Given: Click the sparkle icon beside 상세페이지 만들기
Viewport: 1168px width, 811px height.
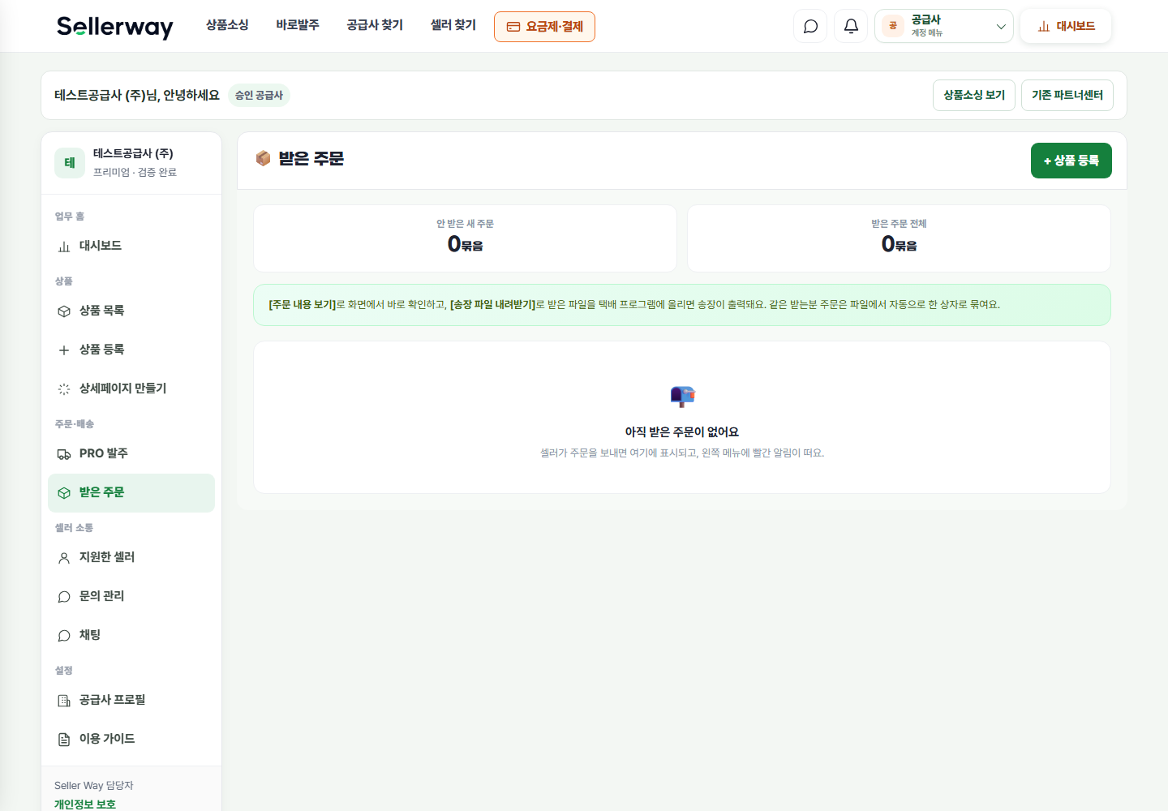Looking at the screenshot, I should point(64,389).
